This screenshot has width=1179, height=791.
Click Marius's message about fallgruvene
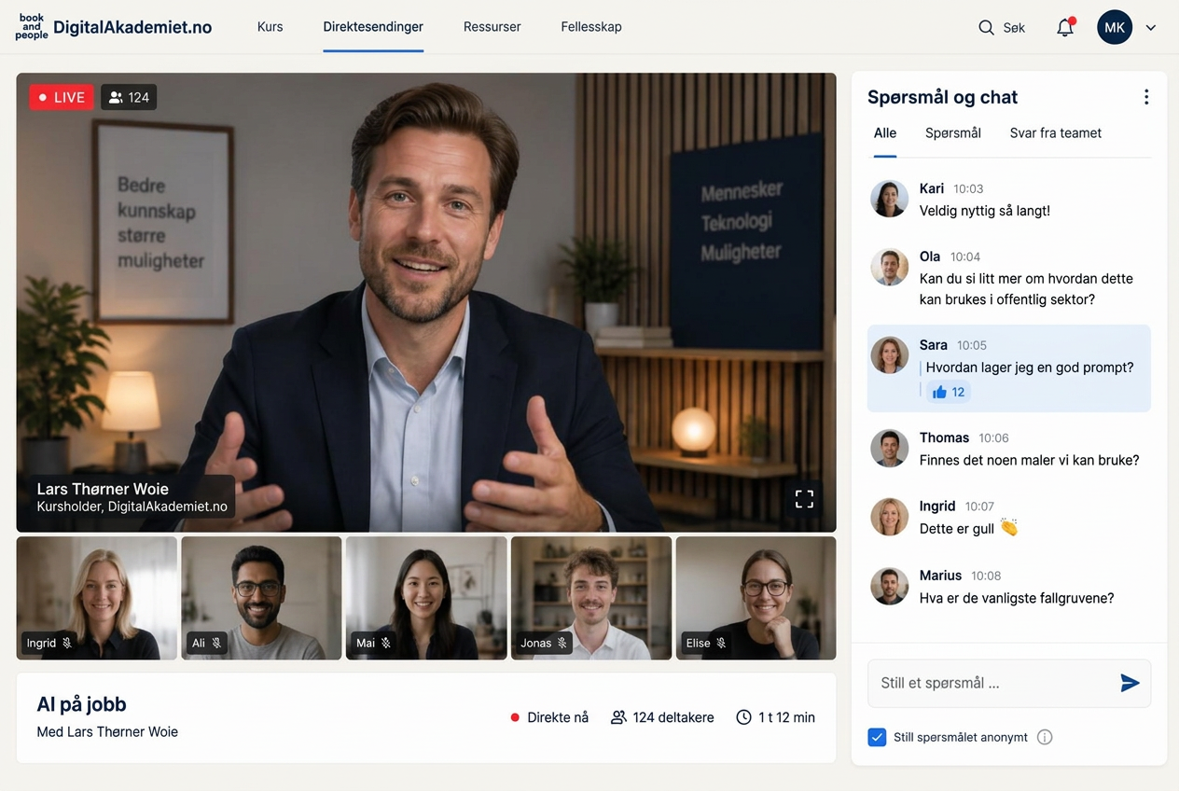click(x=1017, y=598)
